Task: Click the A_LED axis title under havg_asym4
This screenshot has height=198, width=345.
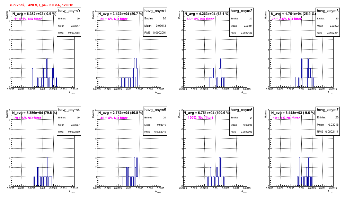Action: tap(72, 192)
